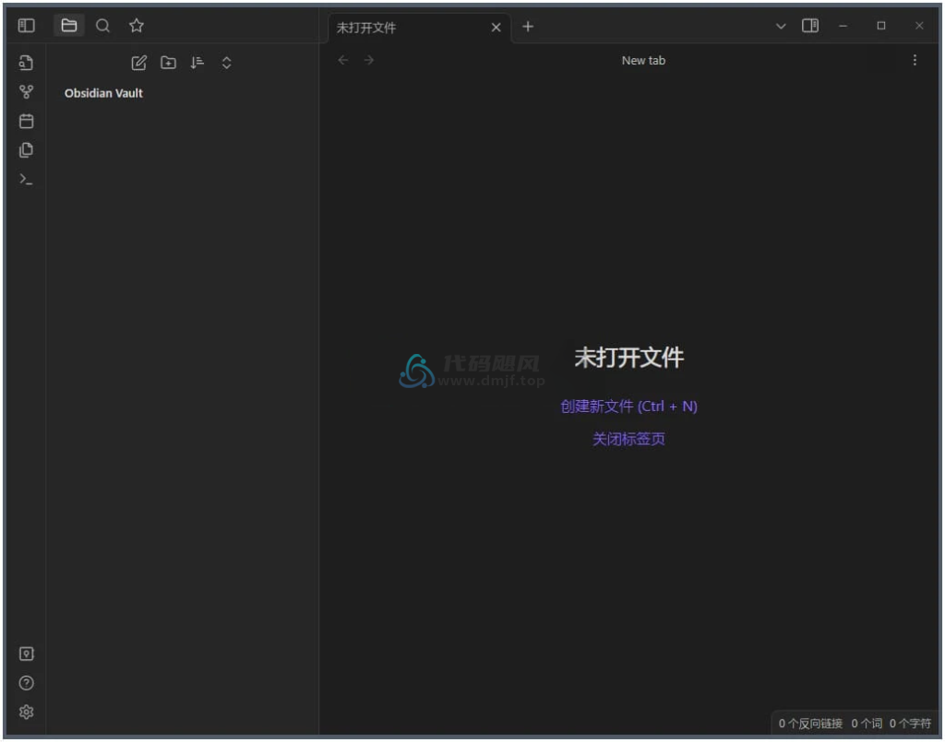Viewport: 945px width, 742px height.
Task: Click the 0 个字符 character count
Action: [910, 724]
